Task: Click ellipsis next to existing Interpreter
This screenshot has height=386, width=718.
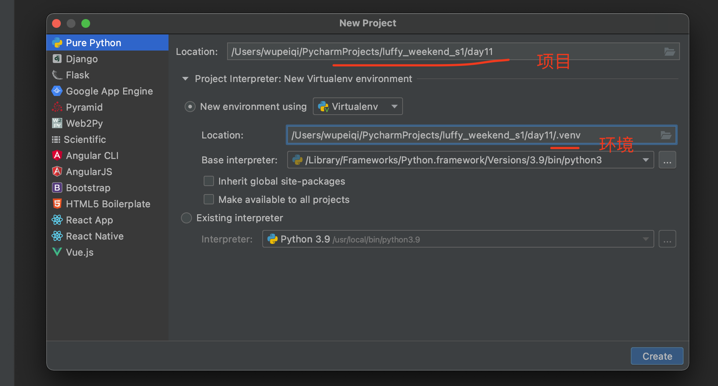Action: click(667, 239)
